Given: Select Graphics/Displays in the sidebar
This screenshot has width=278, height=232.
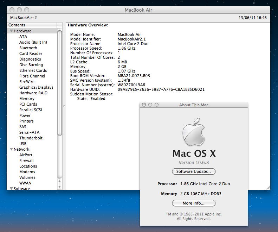Looking at the screenshot, I should coord(36,87).
